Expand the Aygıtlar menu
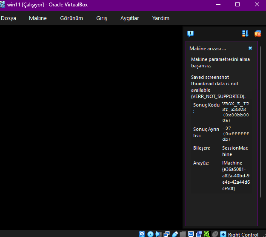 [x=130, y=18]
